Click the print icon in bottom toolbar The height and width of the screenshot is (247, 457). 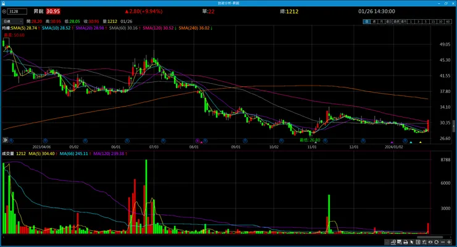pyautogui.click(x=405, y=242)
